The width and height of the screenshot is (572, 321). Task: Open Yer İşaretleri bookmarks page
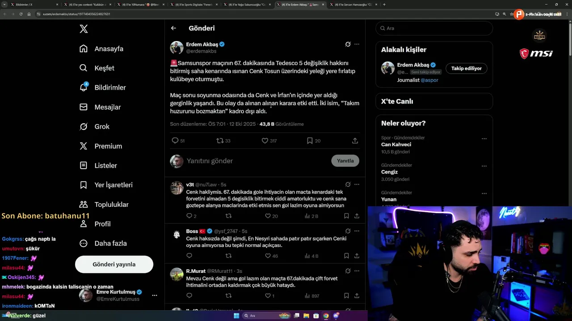106,185
